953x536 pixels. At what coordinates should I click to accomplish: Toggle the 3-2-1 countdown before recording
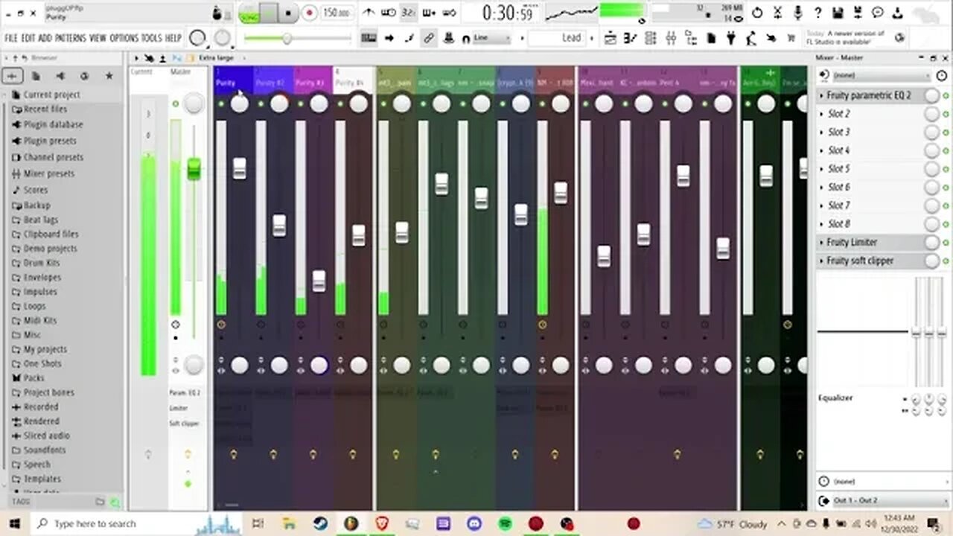point(408,13)
